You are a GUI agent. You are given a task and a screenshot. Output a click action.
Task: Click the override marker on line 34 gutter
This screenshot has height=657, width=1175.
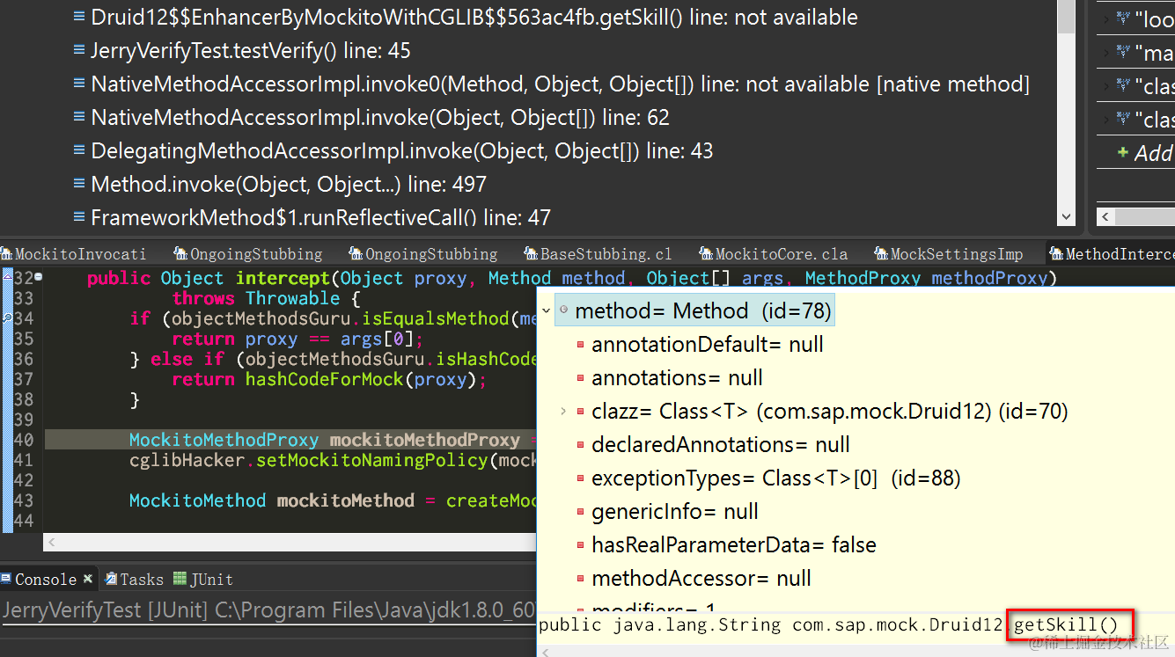[x=5, y=318]
